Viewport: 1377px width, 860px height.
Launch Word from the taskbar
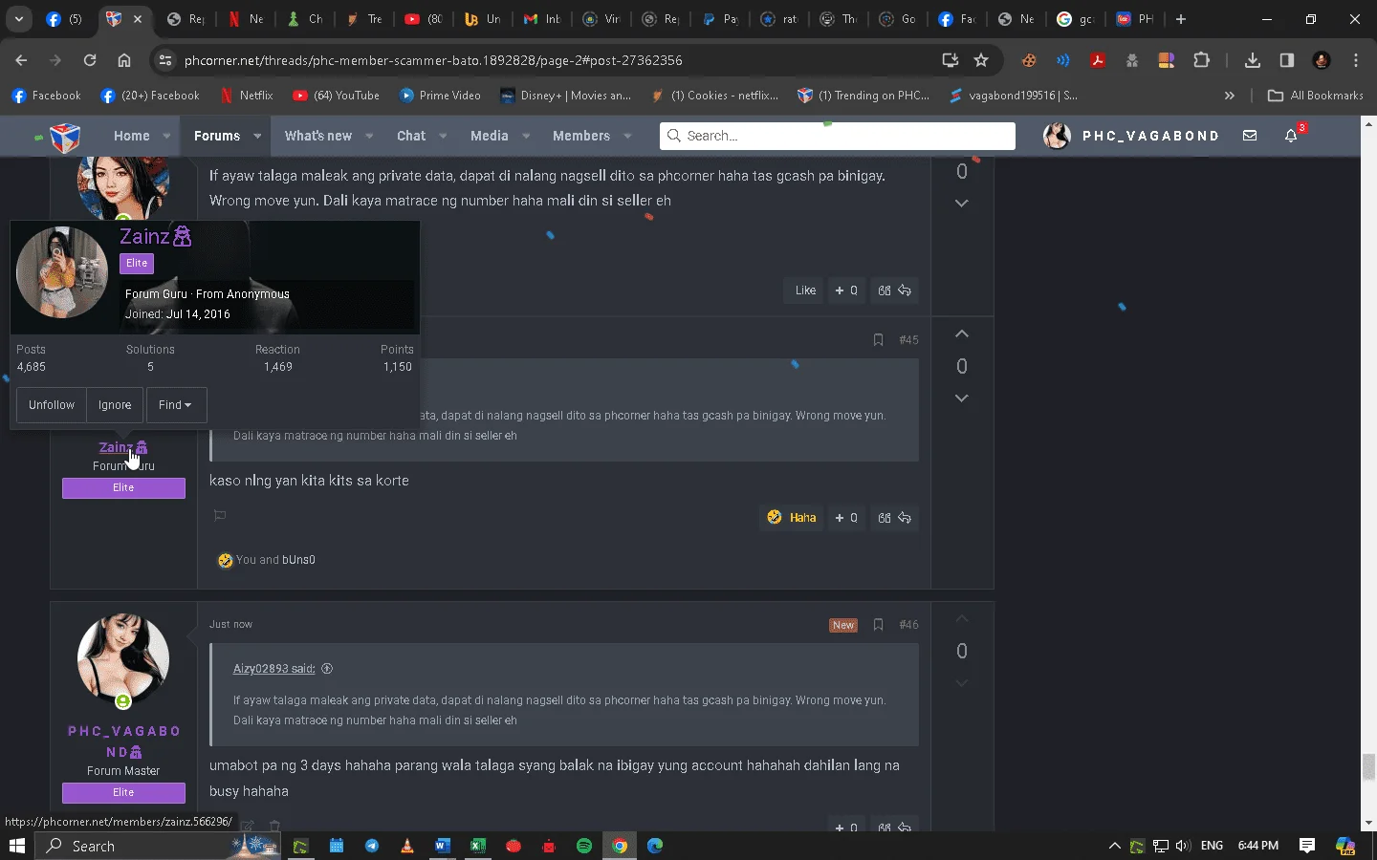coord(442,846)
